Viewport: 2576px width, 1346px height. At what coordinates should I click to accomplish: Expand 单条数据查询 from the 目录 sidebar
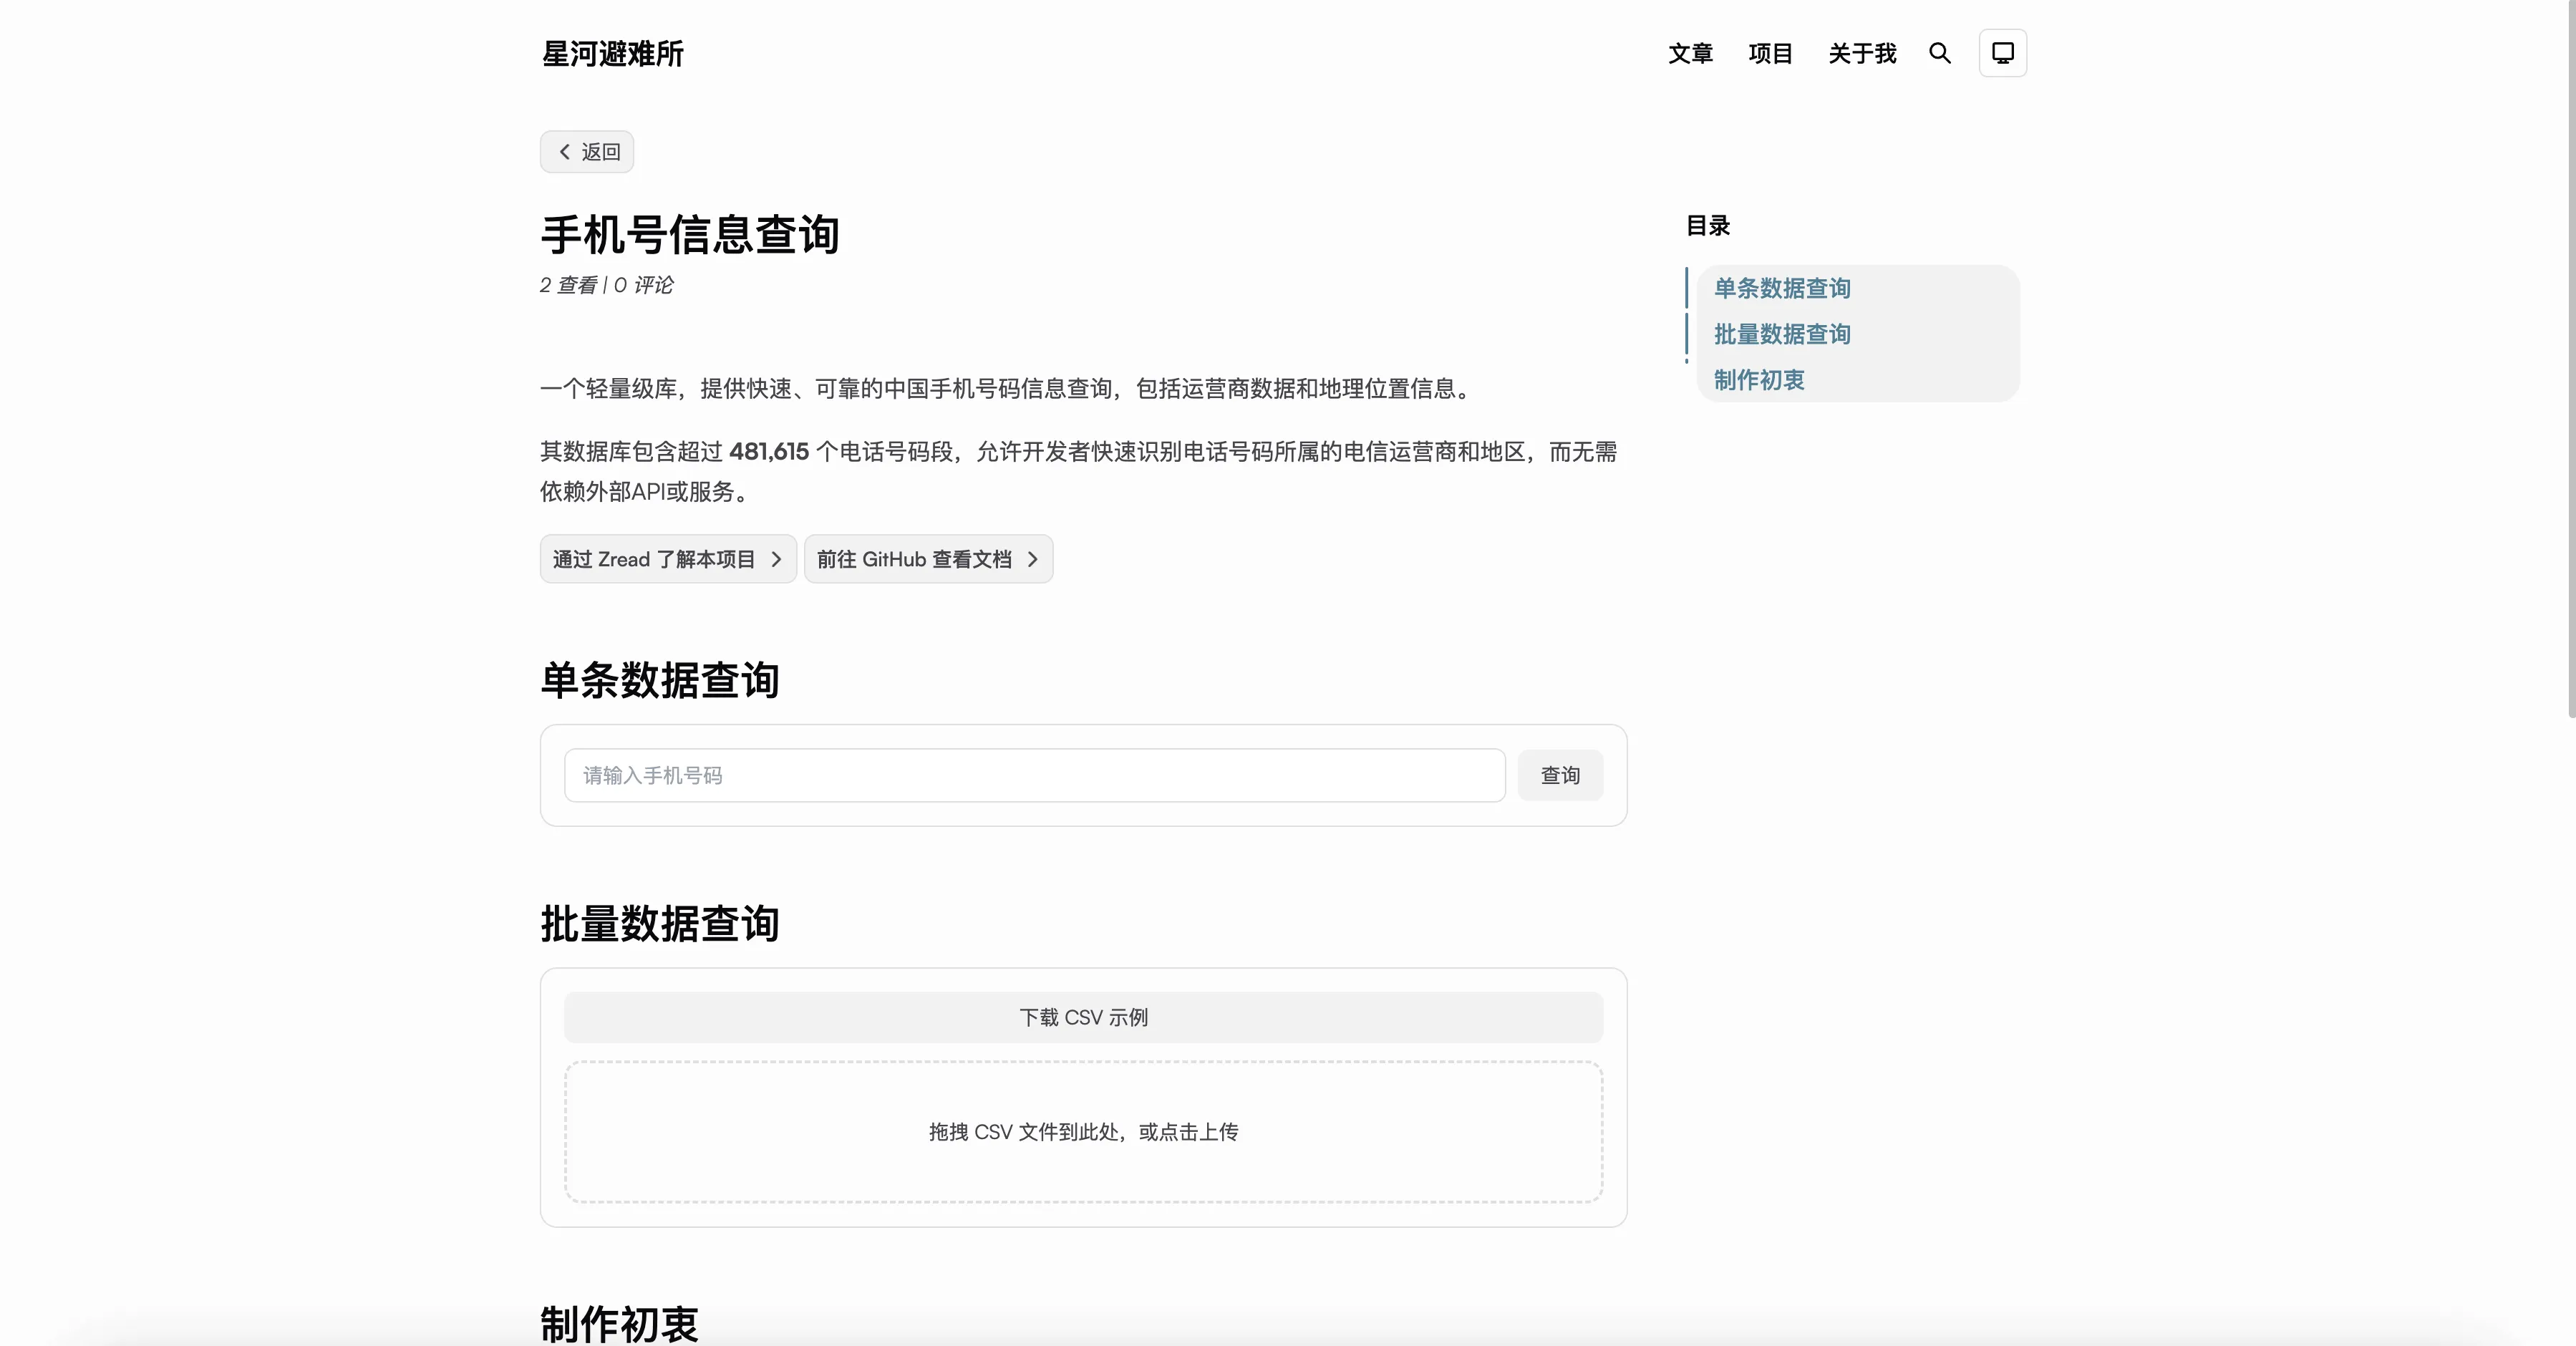click(x=1781, y=288)
